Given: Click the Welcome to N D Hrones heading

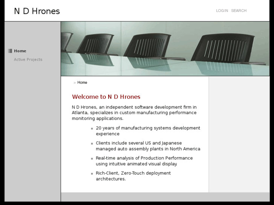Looking at the screenshot, I should (x=106, y=97).
